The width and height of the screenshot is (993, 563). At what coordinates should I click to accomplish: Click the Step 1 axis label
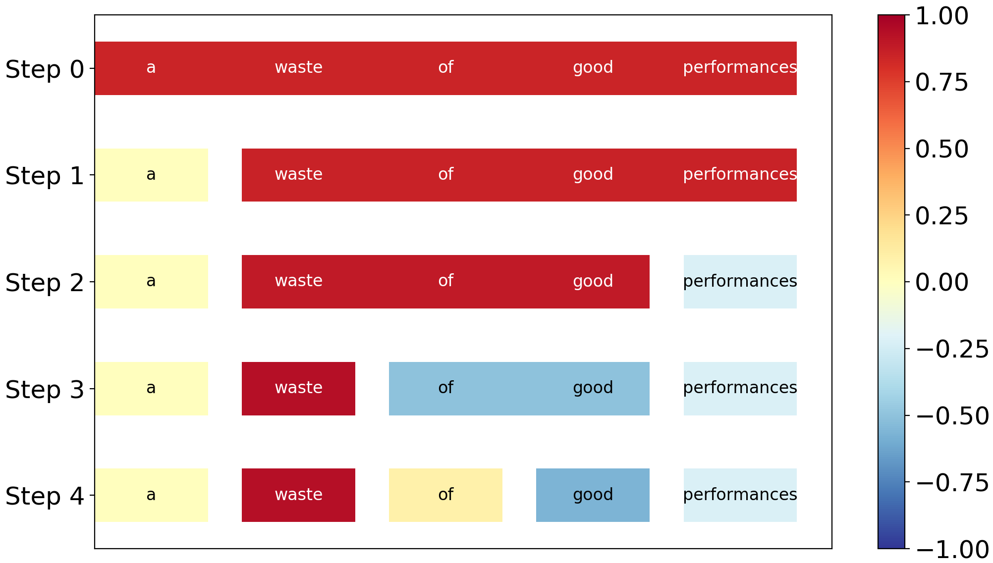coord(45,176)
